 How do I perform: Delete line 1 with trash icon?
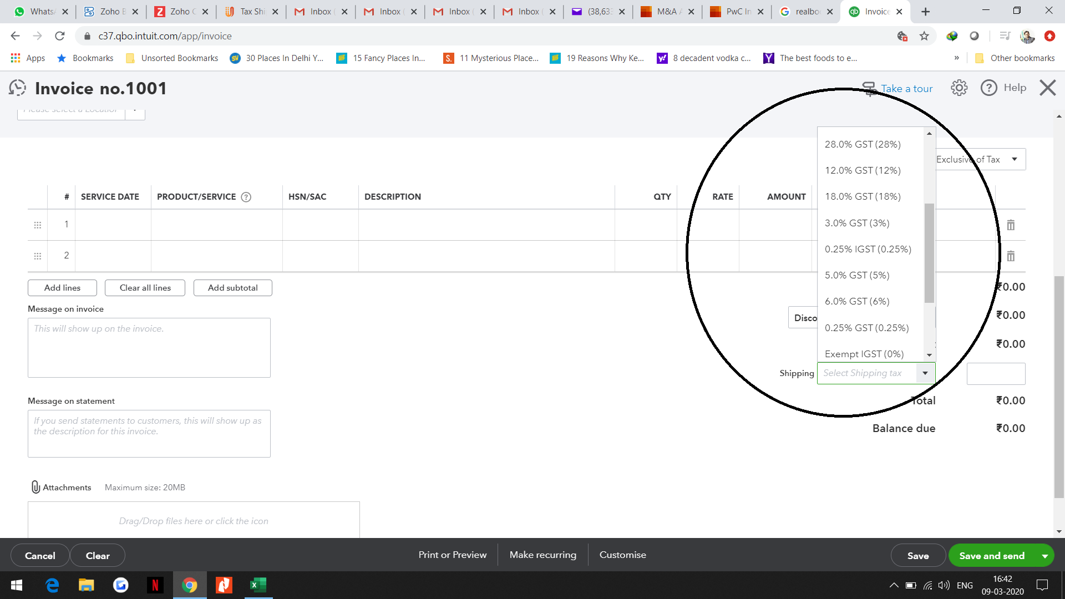click(1011, 225)
